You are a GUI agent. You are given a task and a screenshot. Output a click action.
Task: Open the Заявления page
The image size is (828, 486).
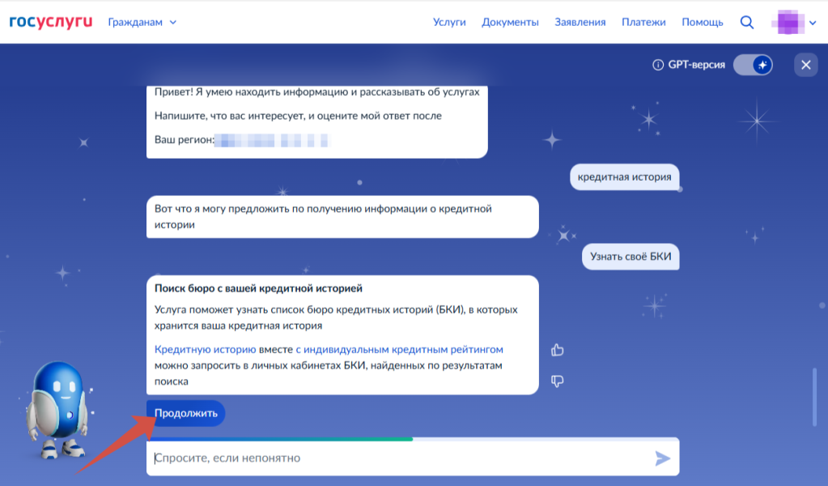(580, 22)
